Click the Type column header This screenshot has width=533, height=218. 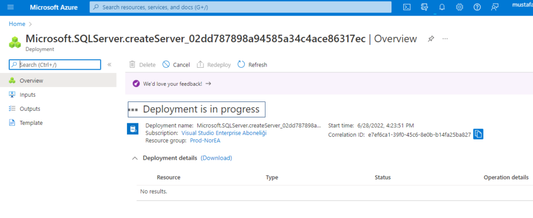(x=272, y=177)
